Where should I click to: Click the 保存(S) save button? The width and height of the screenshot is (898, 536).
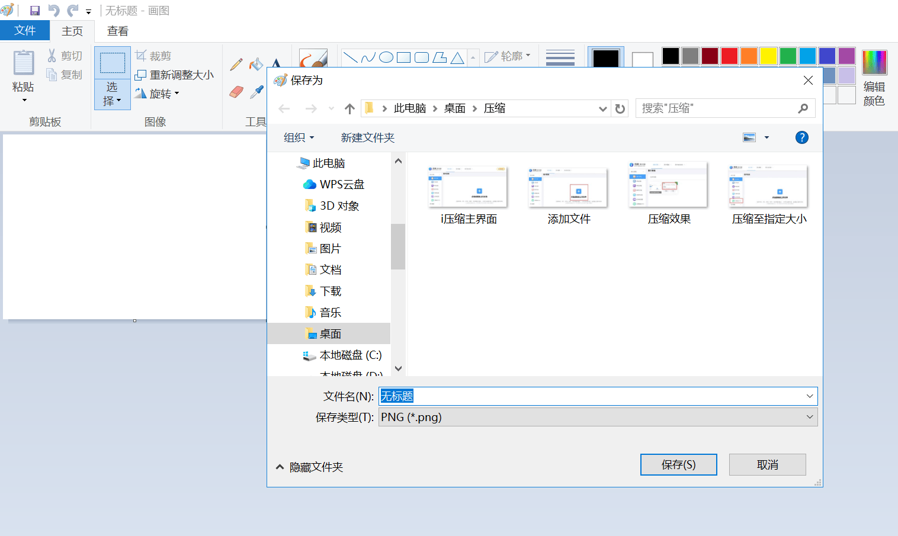[678, 464]
